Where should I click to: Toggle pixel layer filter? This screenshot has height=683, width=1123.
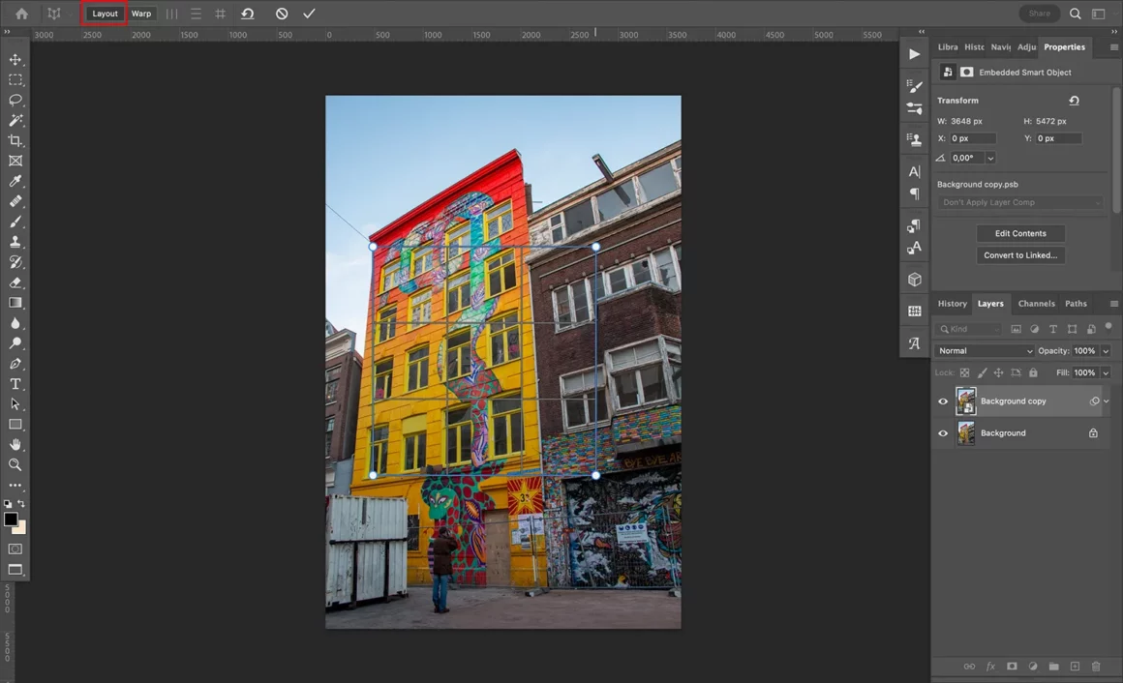1016,329
